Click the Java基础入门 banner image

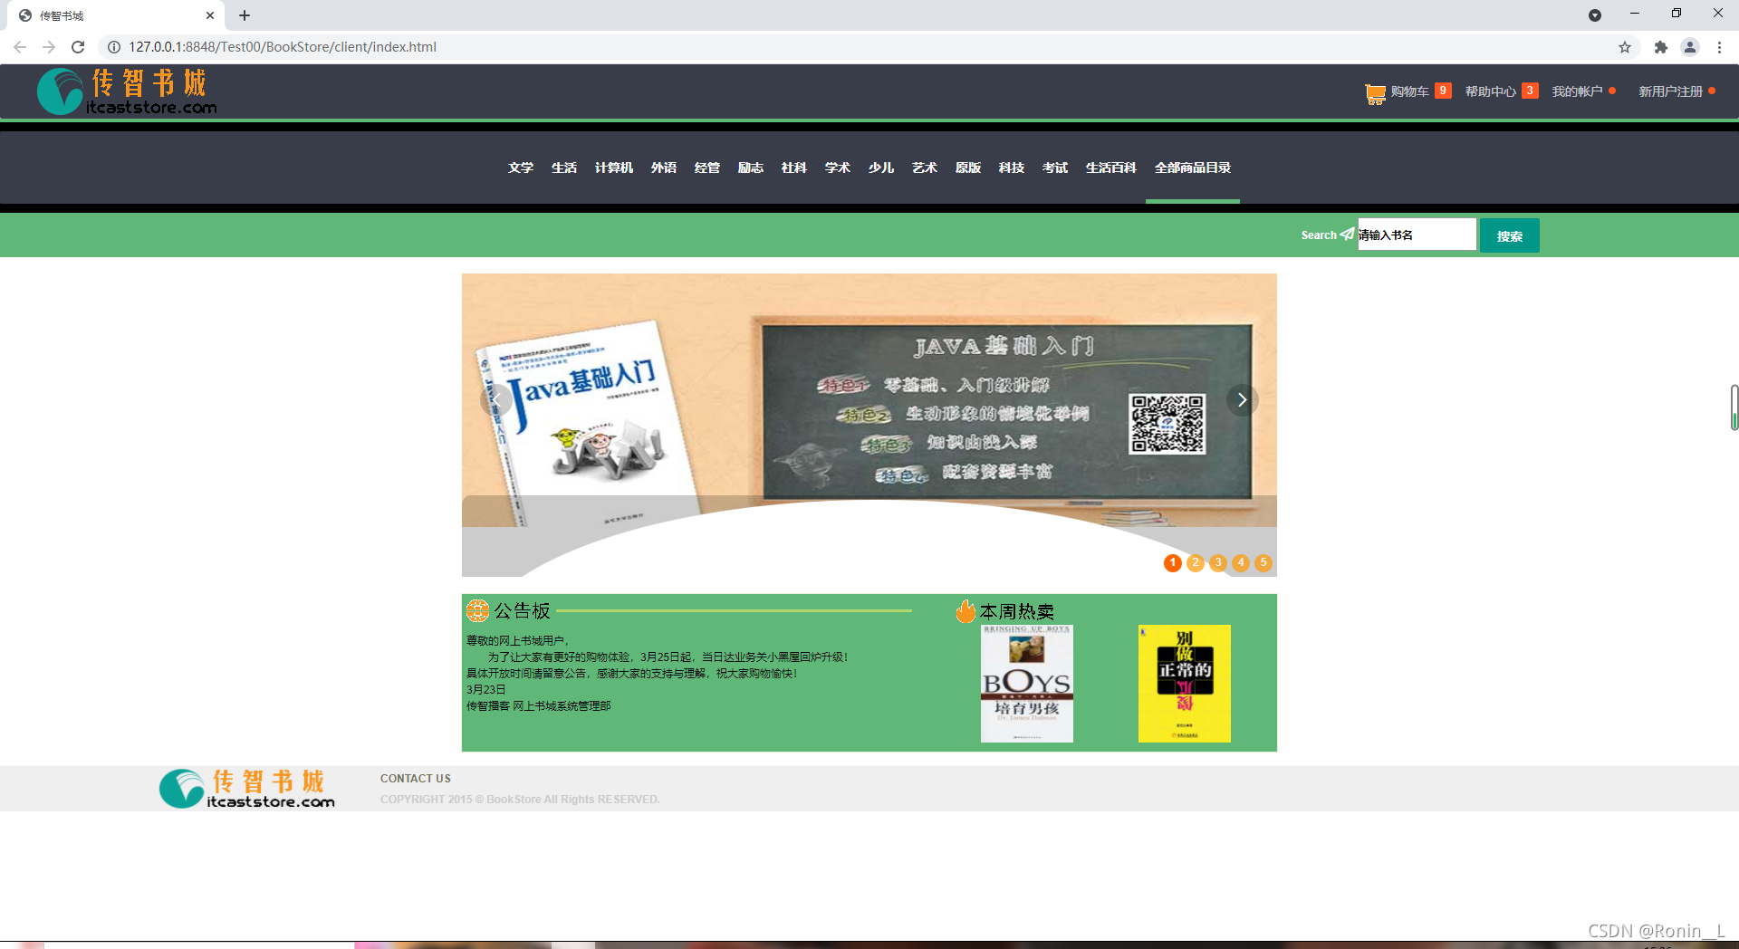tap(869, 400)
